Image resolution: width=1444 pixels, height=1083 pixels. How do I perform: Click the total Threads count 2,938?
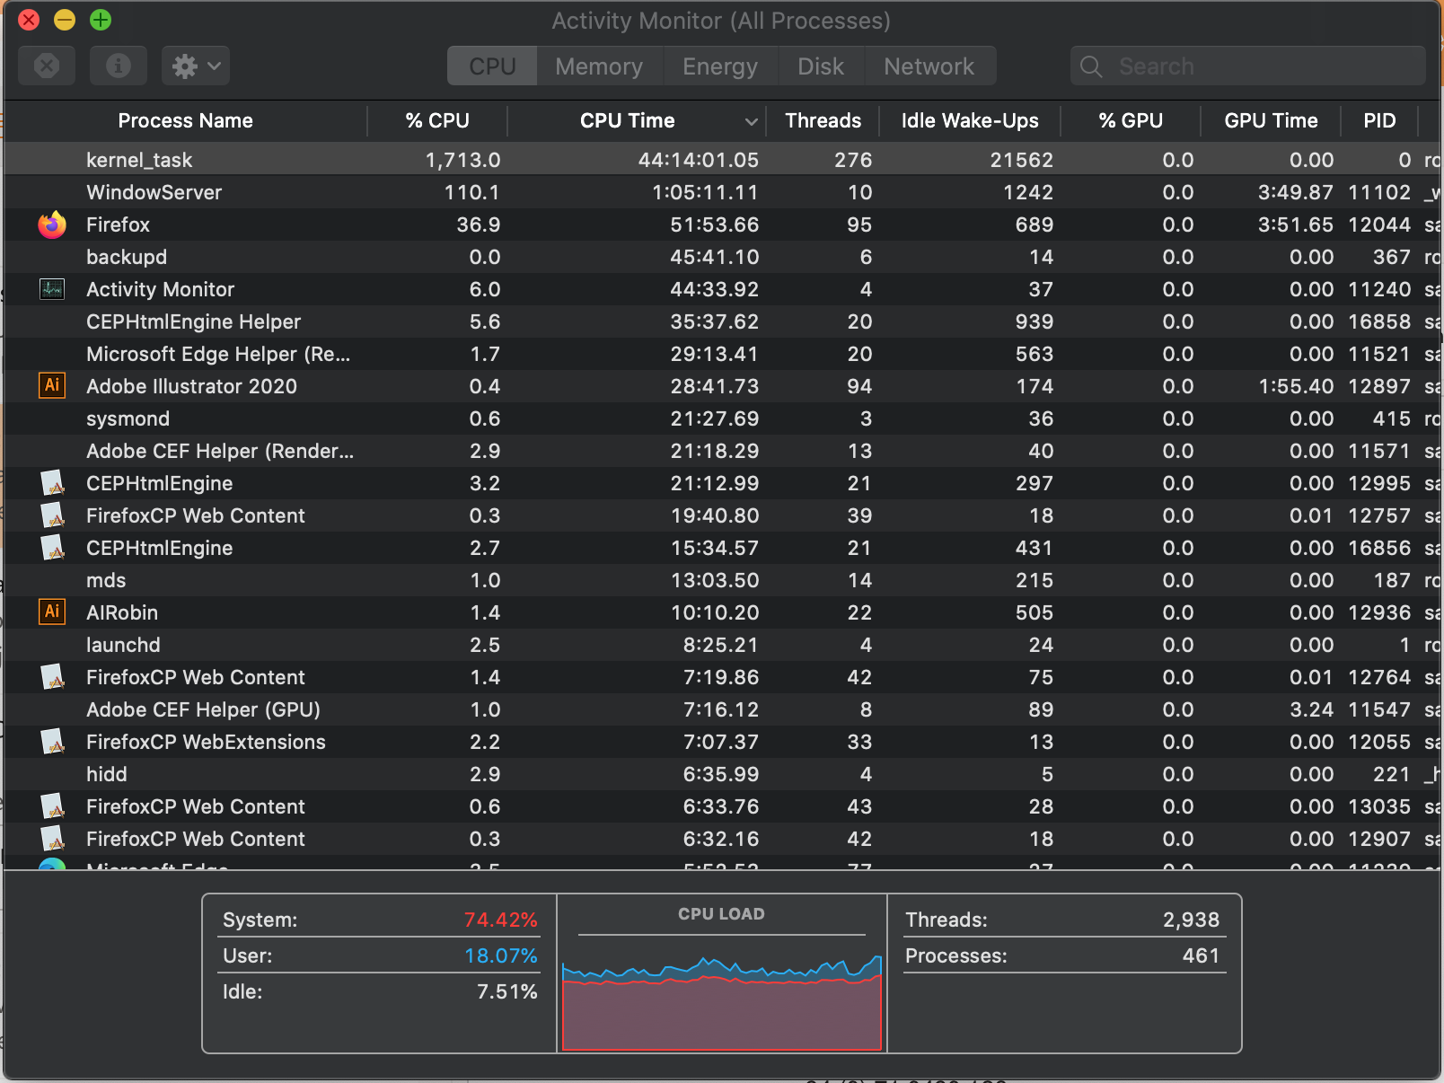click(x=1192, y=920)
